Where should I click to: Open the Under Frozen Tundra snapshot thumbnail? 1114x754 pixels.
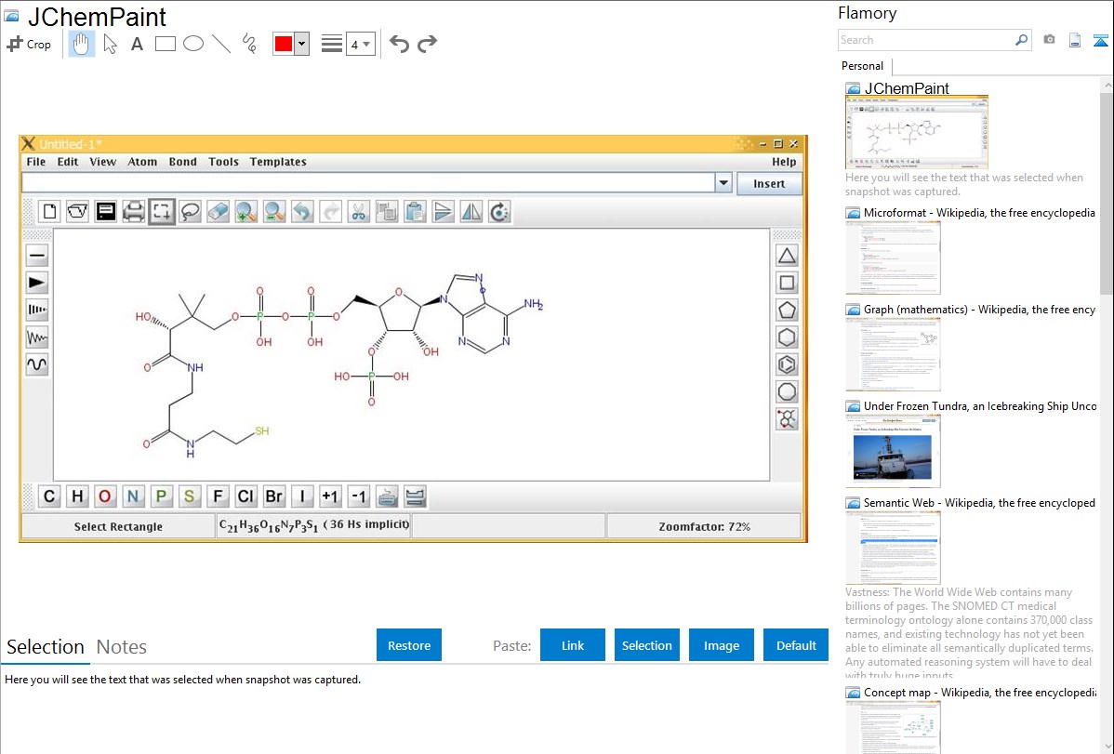coord(893,452)
